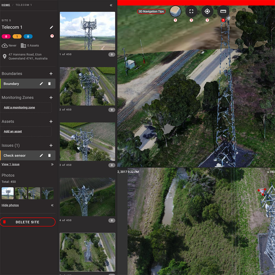
Task: Hide the photo viewer panel
Action: 271,172
